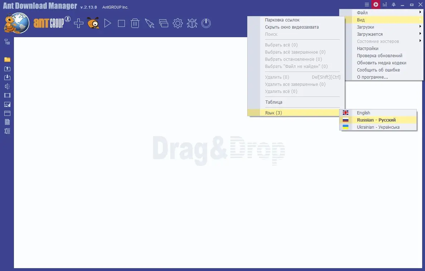Click the hamburger main menu icon

pyautogui.click(x=367, y=5)
